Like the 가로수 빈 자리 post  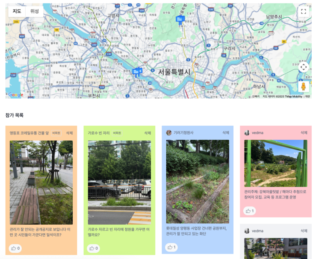point(94,248)
